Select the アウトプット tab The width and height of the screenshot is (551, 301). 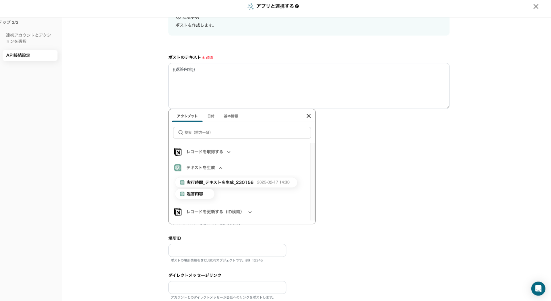click(x=187, y=116)
